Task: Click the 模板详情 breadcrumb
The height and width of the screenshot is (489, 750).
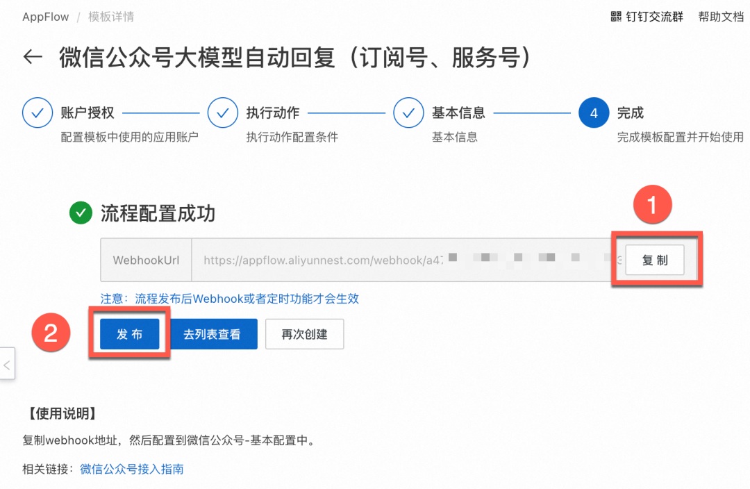Action: (x=111, y=17)
